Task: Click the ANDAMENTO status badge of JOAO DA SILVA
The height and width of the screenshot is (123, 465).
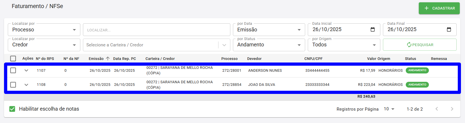Action: [x=417, y=85]
